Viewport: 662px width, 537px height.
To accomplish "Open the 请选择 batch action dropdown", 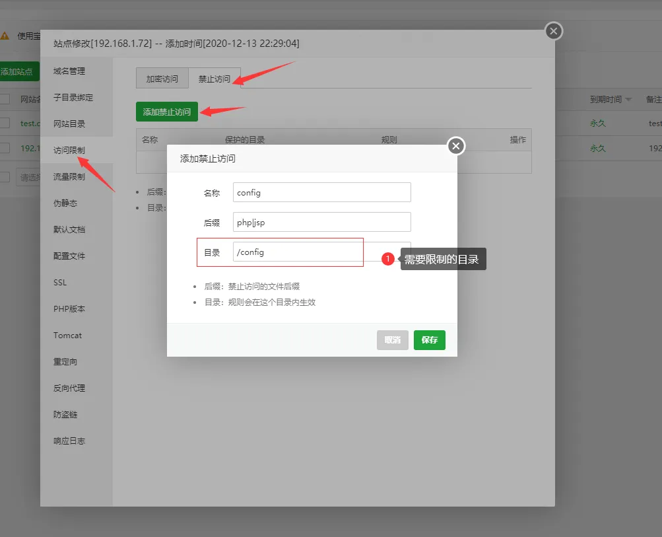I will point(28,177).
